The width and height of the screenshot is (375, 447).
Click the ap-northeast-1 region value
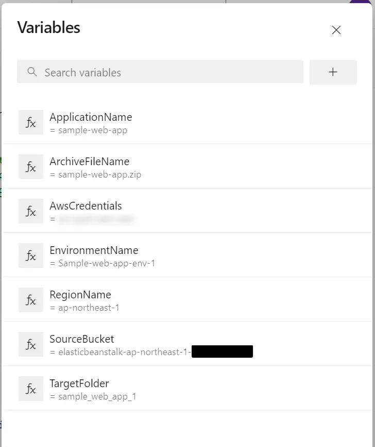(89, 308)
